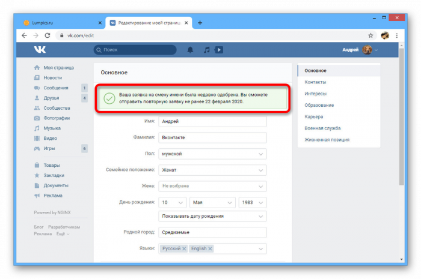Click the VK logo in header

(x=40, y=50)
